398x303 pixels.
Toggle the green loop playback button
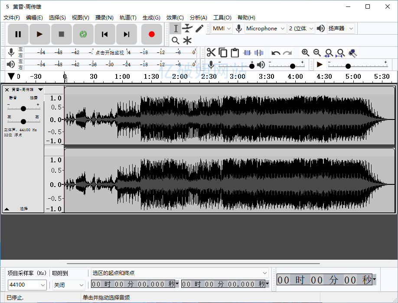[x=83, y=34]
